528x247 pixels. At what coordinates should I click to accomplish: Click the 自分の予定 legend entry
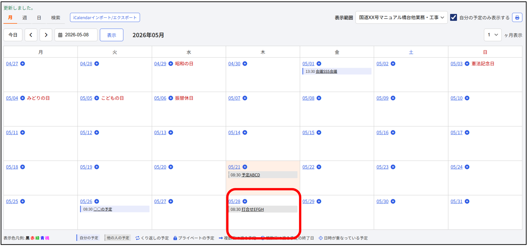(x=87, y=238)
